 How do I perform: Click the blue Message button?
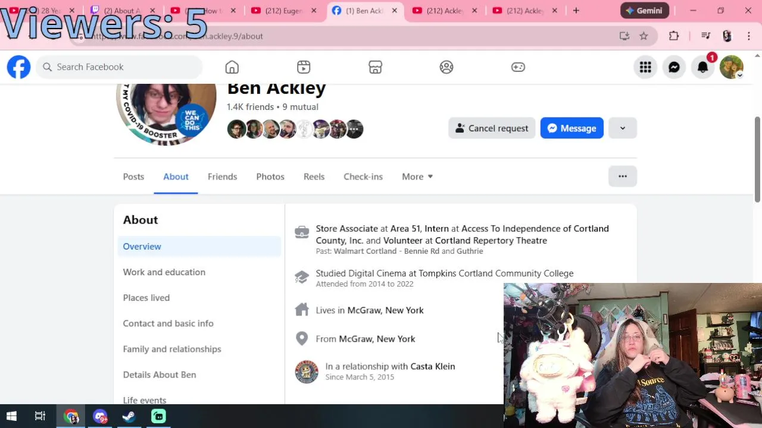point(571,128)
